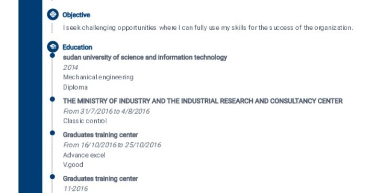Select the Education section heading
The width and height of the screenshot is (379, 193).
click(77, 47)
